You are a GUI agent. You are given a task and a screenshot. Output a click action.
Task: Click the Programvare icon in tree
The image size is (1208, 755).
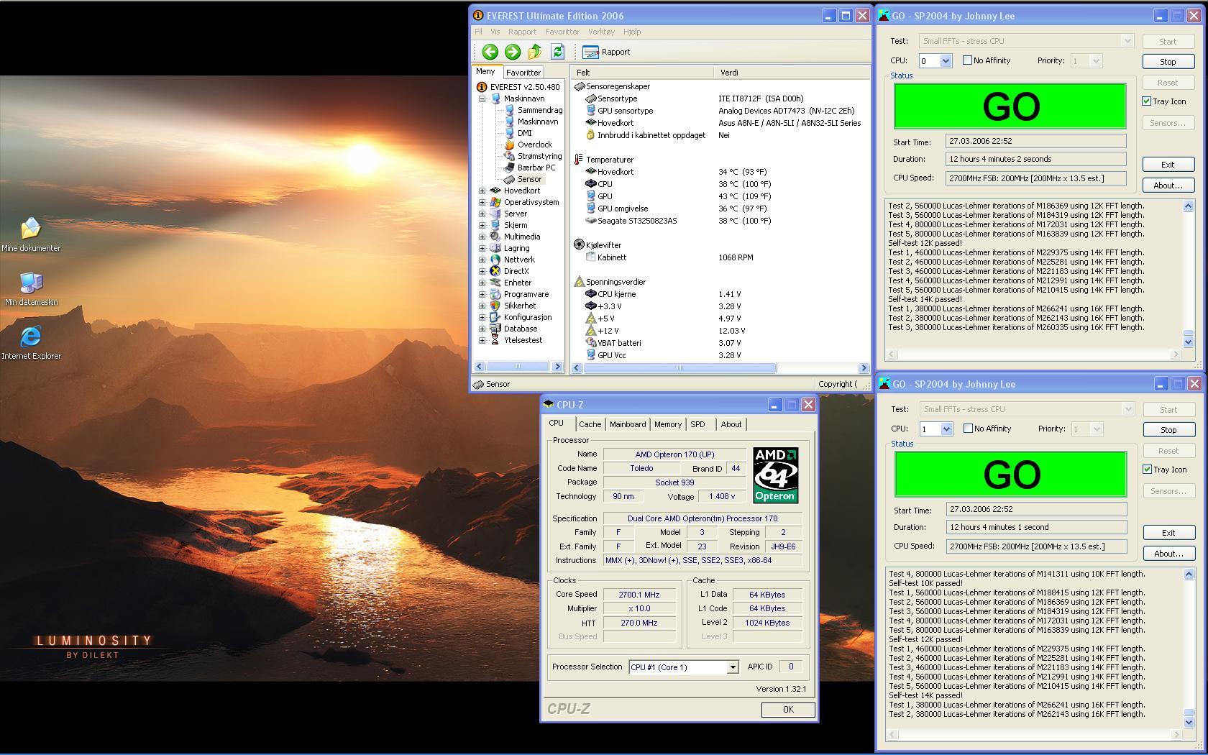tap(495, 294)
